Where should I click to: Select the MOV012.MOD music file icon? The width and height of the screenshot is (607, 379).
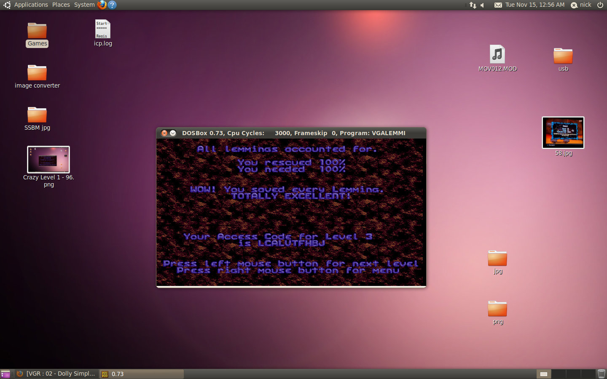pyautogui.click(x=497, y=55)
